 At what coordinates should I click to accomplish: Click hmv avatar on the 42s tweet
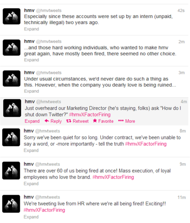12,16
